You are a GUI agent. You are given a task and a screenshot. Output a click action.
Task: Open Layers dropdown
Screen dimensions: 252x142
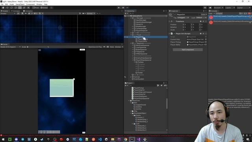coord(230,7)
